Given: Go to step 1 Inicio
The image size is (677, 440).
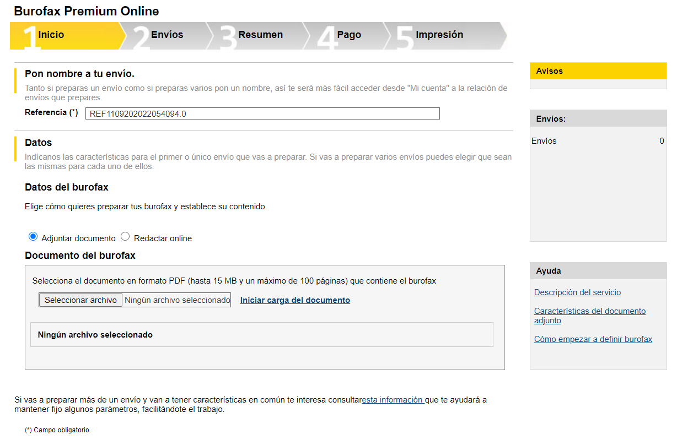Looking at the screenshot, I should click(x=51, y=35).
